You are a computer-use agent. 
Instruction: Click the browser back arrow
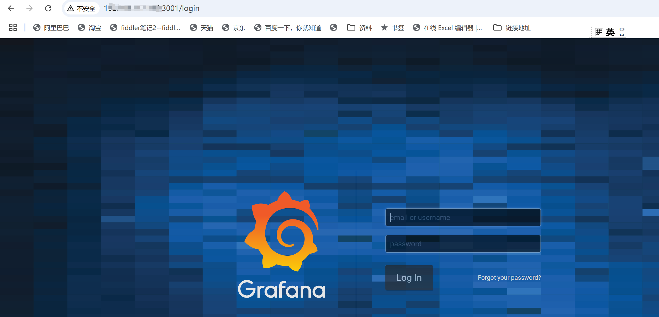11,8
